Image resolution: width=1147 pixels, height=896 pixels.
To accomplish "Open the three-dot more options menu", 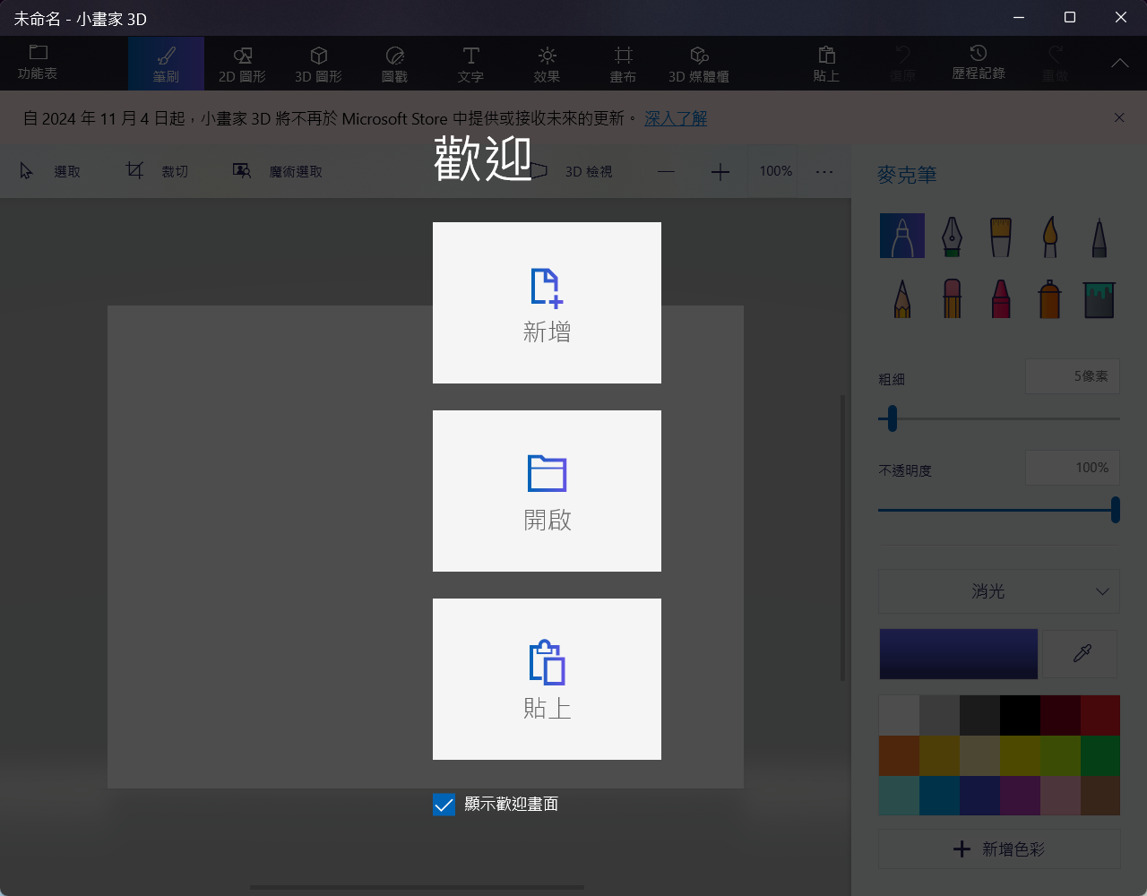I will 824,171.
